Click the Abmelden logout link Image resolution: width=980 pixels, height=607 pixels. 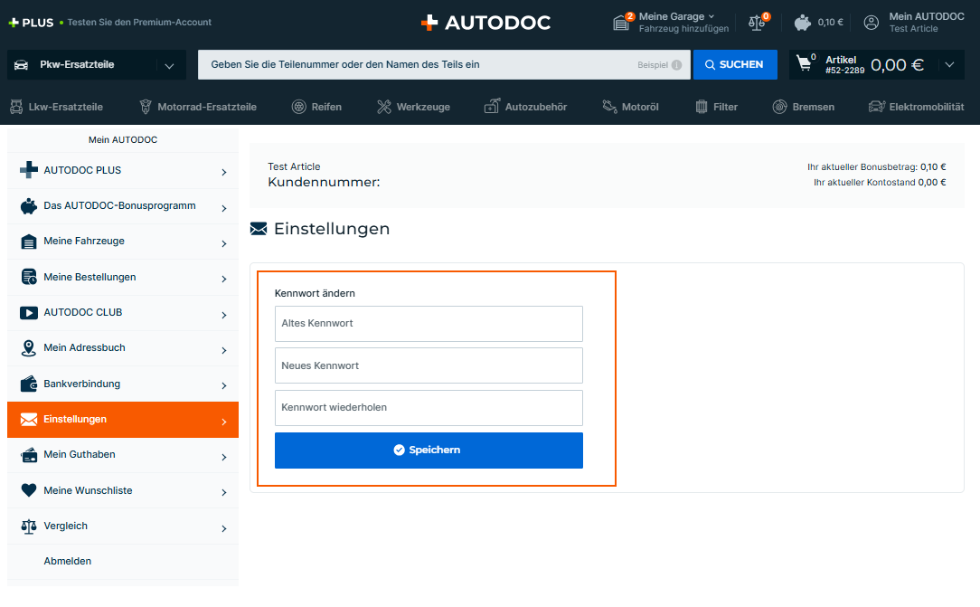(x=68, y=561)
